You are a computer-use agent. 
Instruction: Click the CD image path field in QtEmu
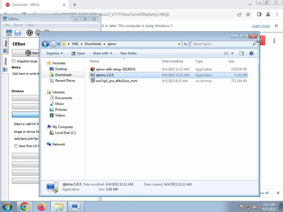(26, 139)
